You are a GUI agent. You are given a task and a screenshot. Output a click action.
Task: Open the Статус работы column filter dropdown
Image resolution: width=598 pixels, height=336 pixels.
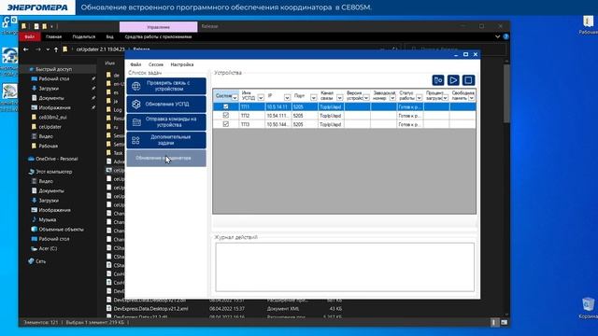point(419,98)
